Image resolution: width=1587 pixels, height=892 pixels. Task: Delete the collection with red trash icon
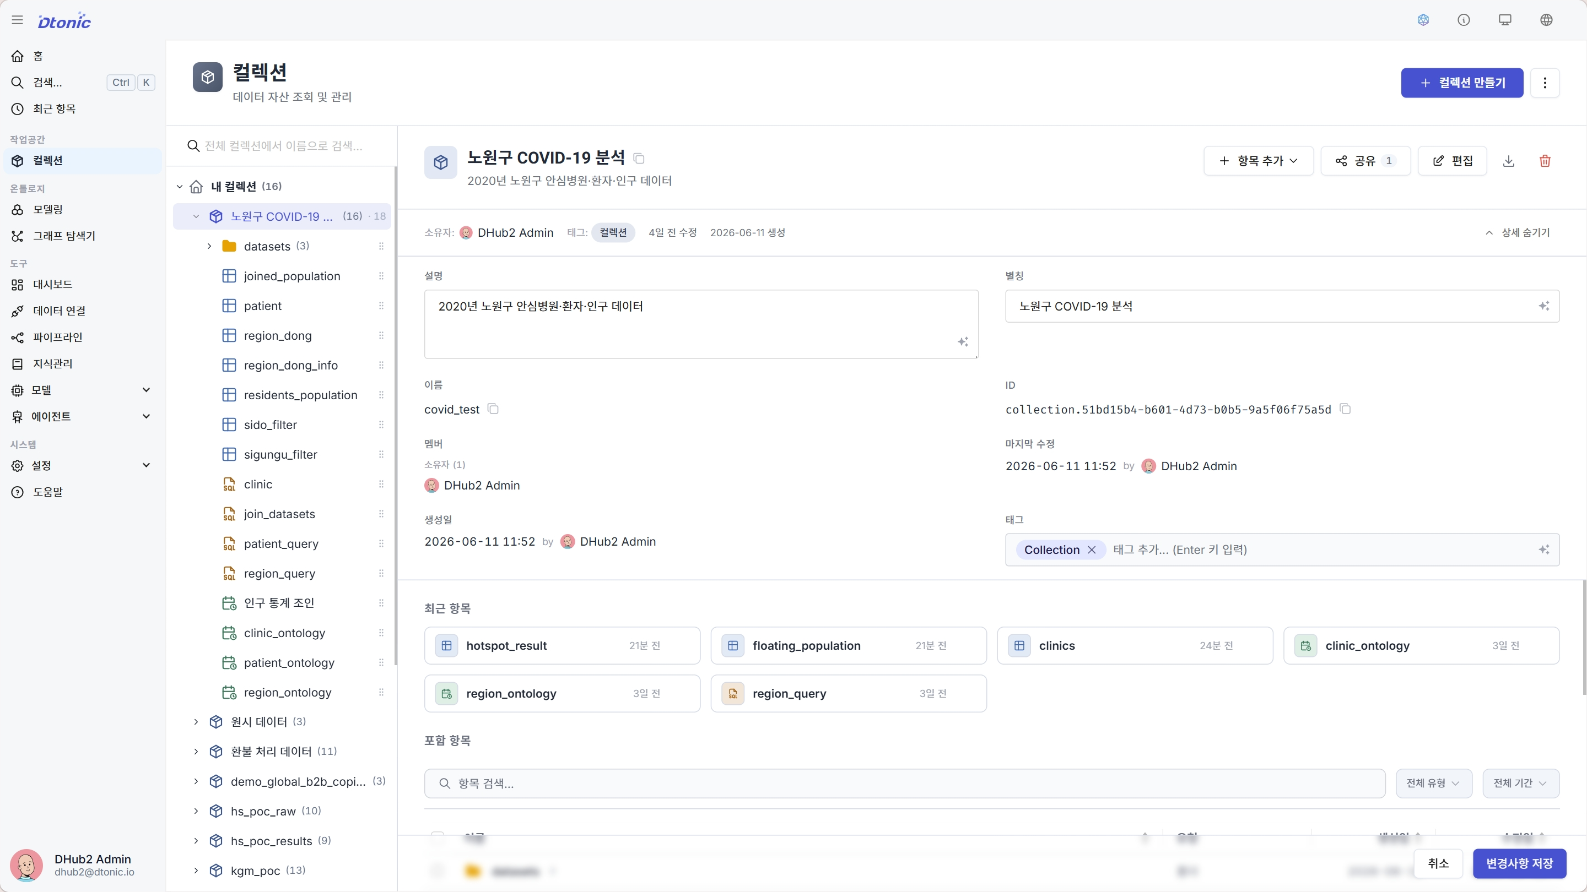(1545, 161)
